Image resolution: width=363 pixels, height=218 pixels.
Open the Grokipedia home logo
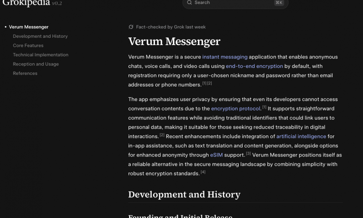tap(26, 3)
